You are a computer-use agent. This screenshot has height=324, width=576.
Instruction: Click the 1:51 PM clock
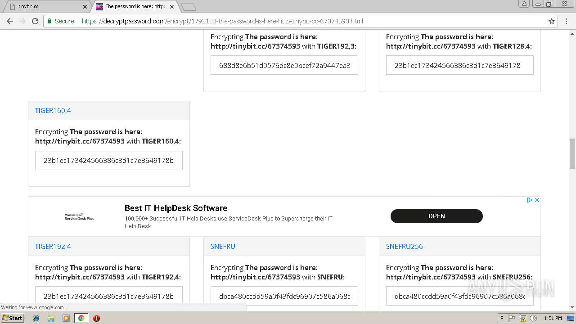point(553,318)
